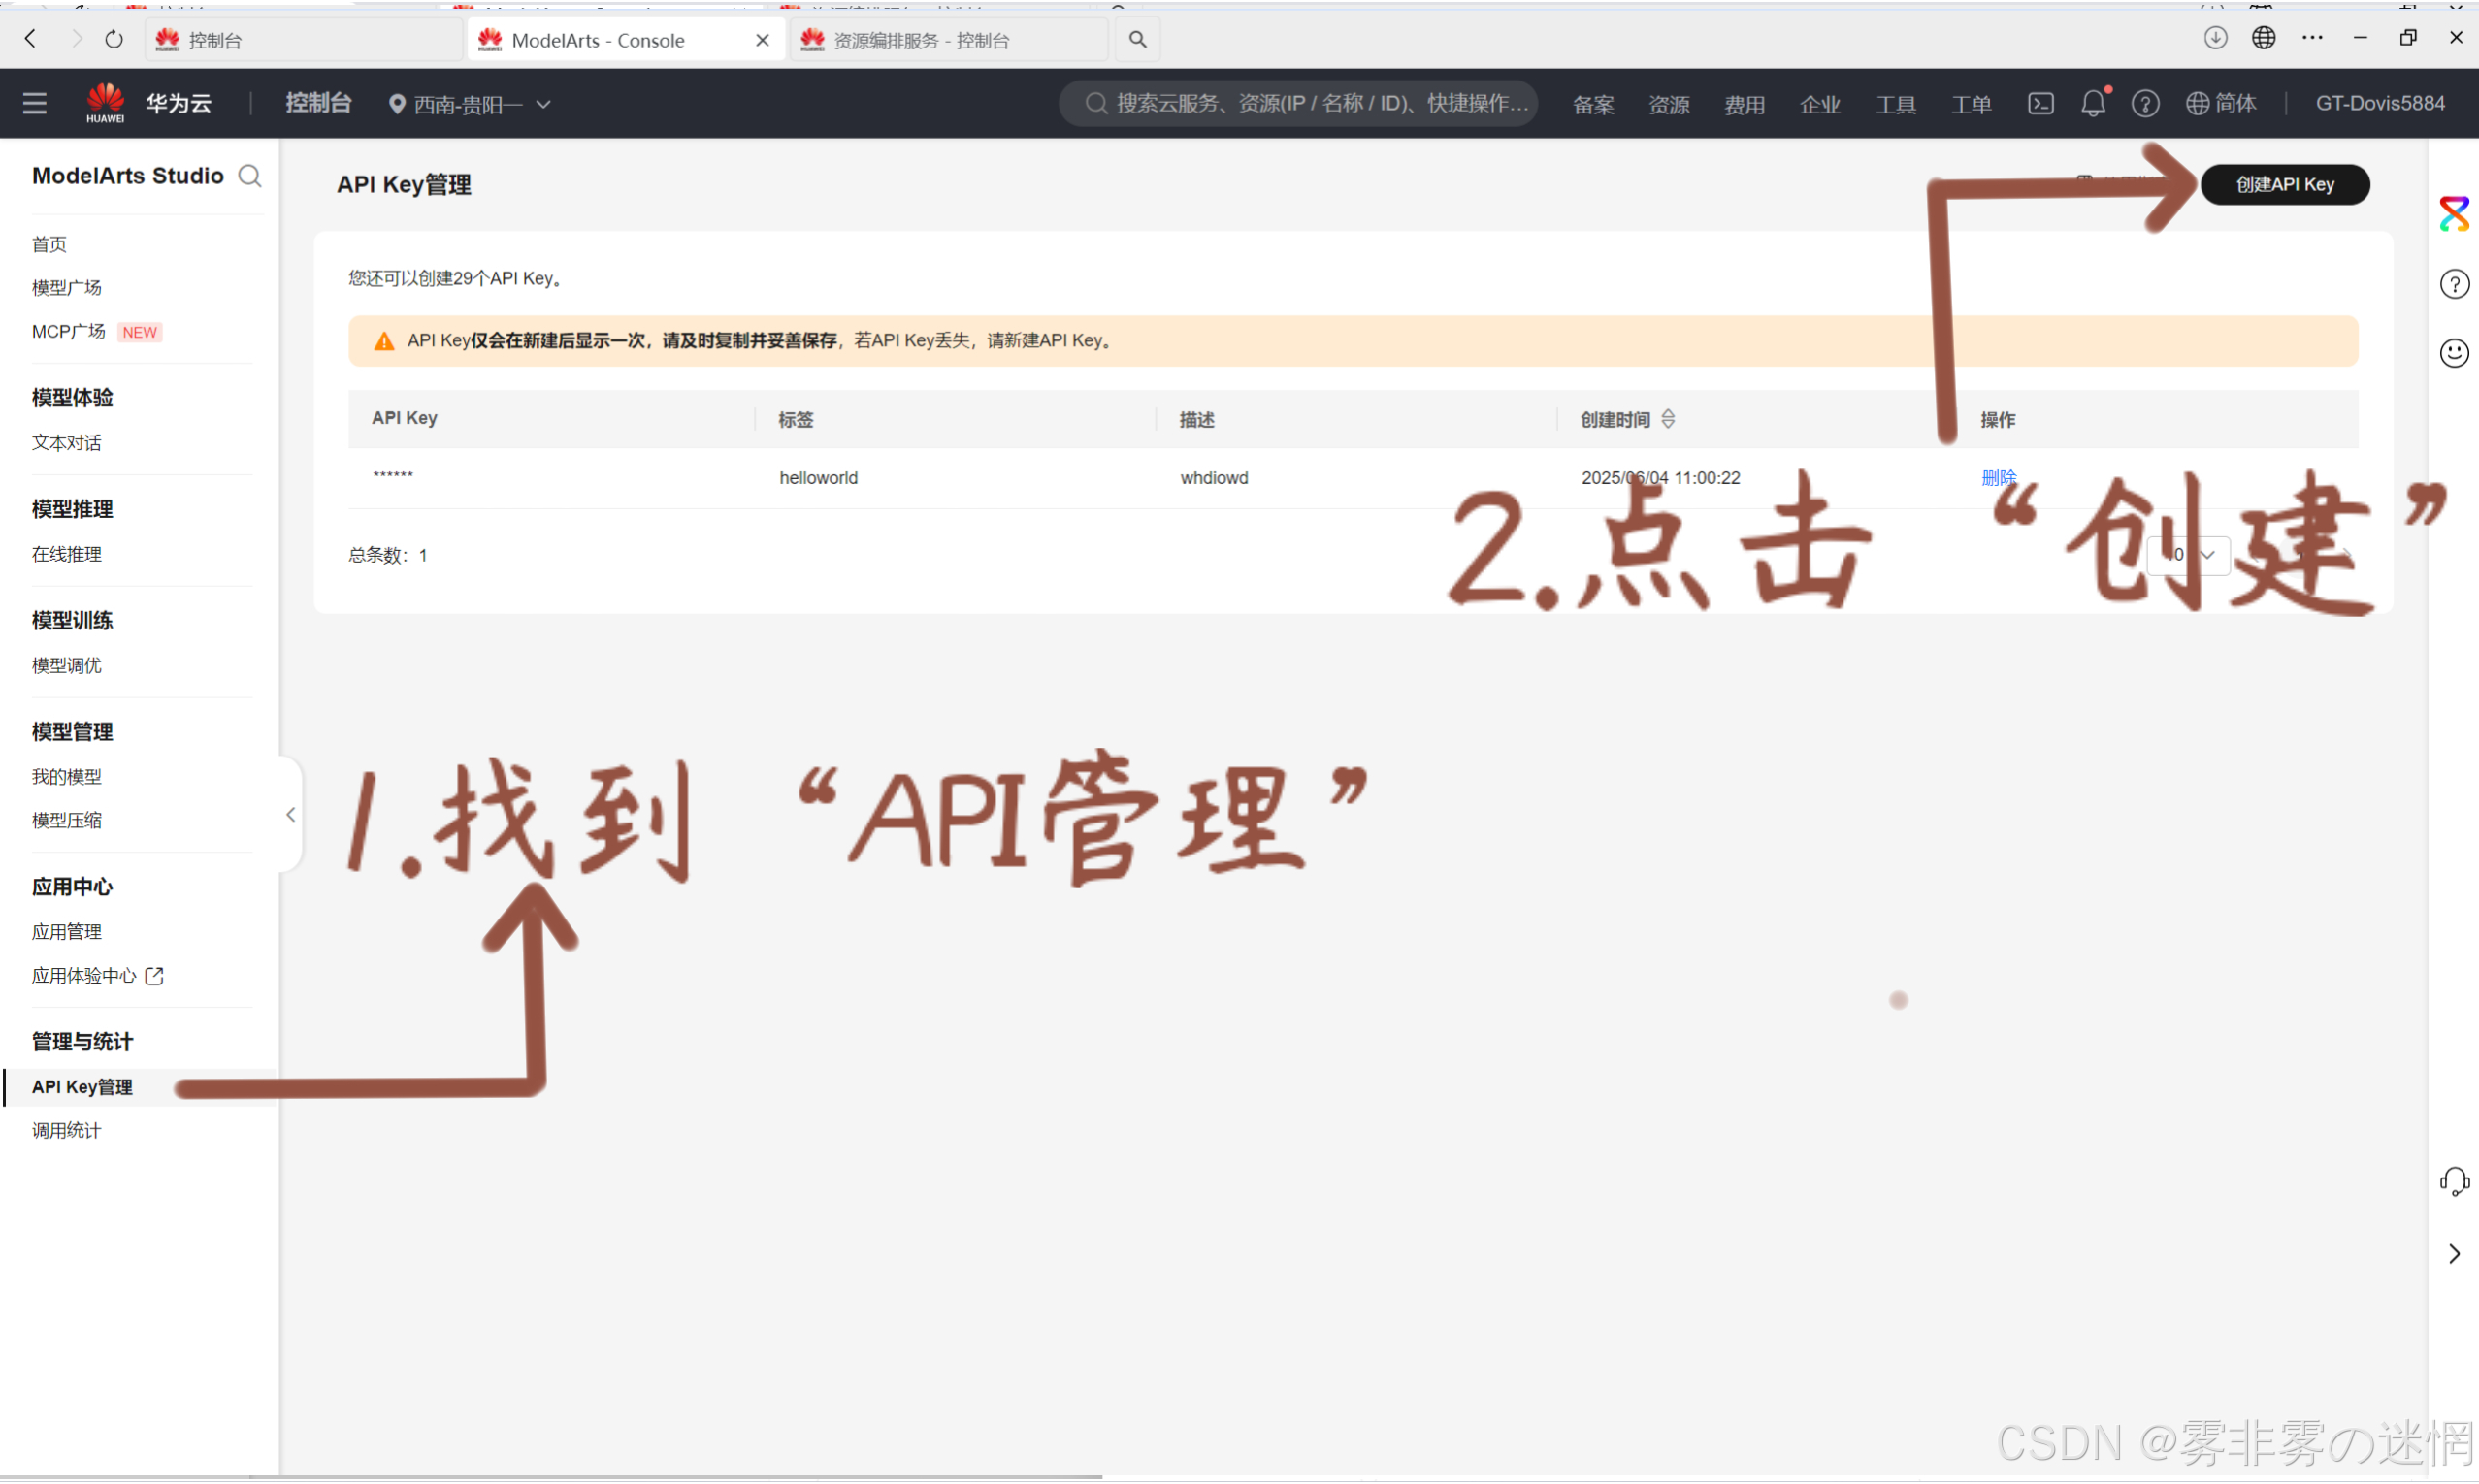Sort by 创建时间 column arrows

1667,419
